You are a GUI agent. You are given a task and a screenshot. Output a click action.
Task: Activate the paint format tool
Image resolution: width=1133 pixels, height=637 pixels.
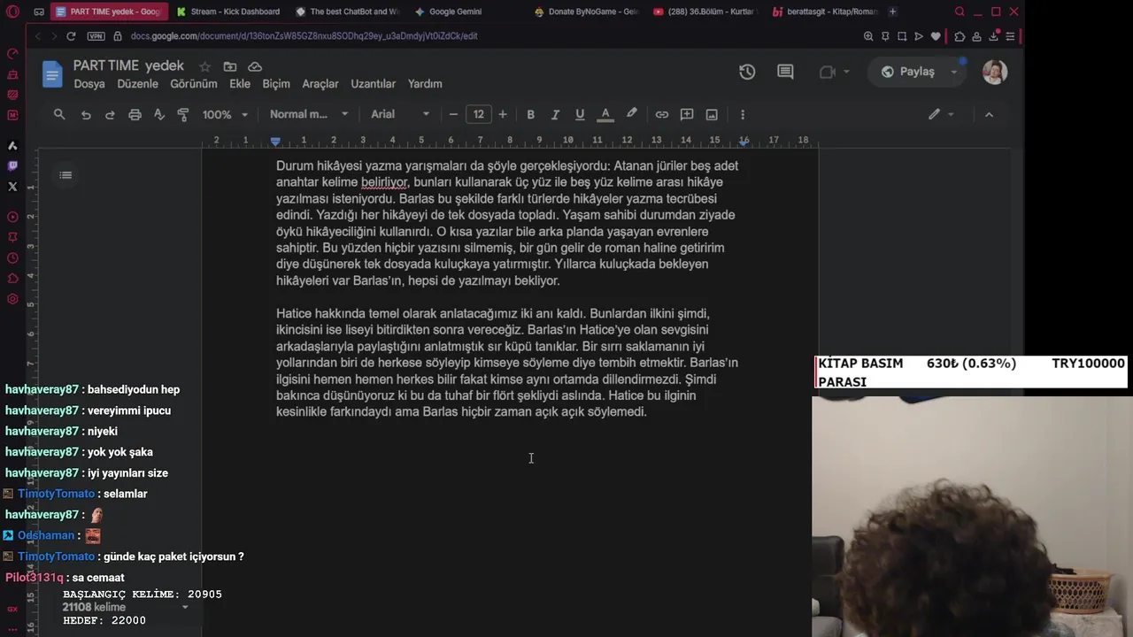point(183,114)
